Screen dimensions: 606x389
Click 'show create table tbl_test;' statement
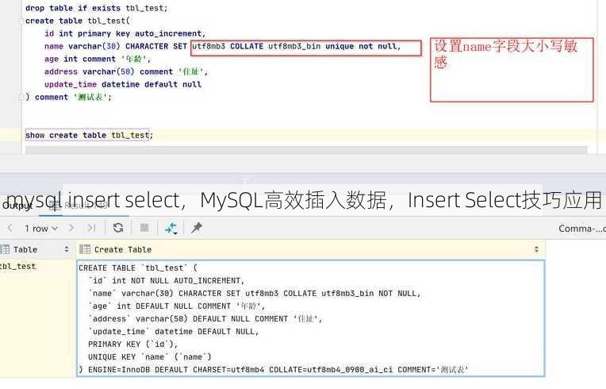point(90,135)
